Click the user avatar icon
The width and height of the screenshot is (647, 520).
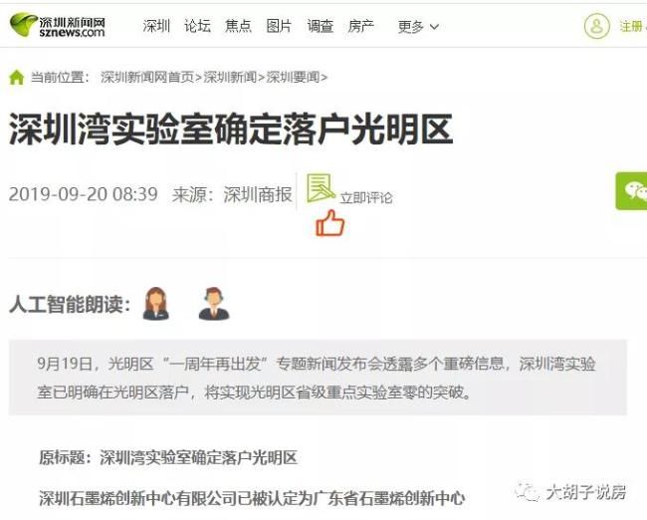pyautogui.click(x=596, y=26)
